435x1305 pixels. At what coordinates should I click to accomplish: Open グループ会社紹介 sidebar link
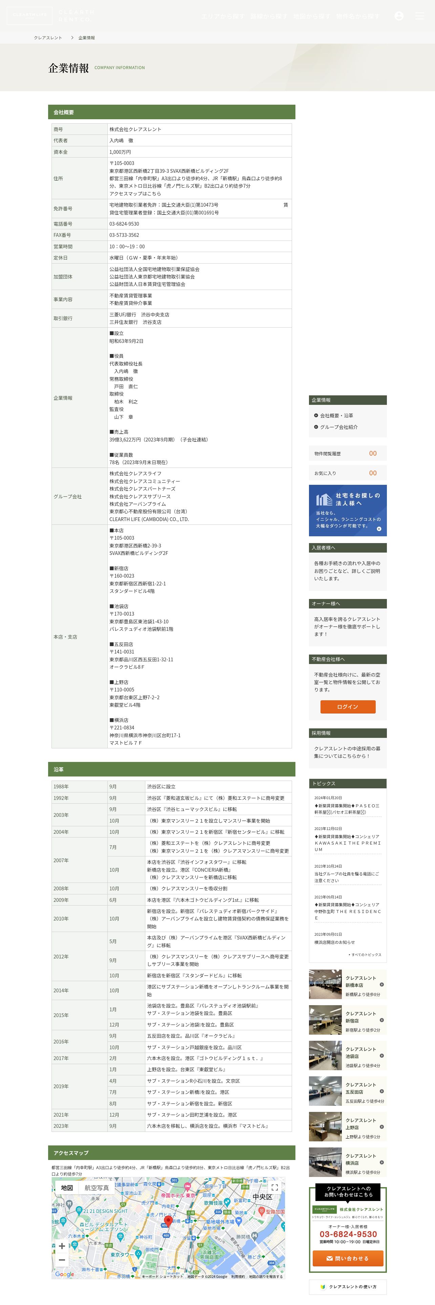(x=339, y=427)
